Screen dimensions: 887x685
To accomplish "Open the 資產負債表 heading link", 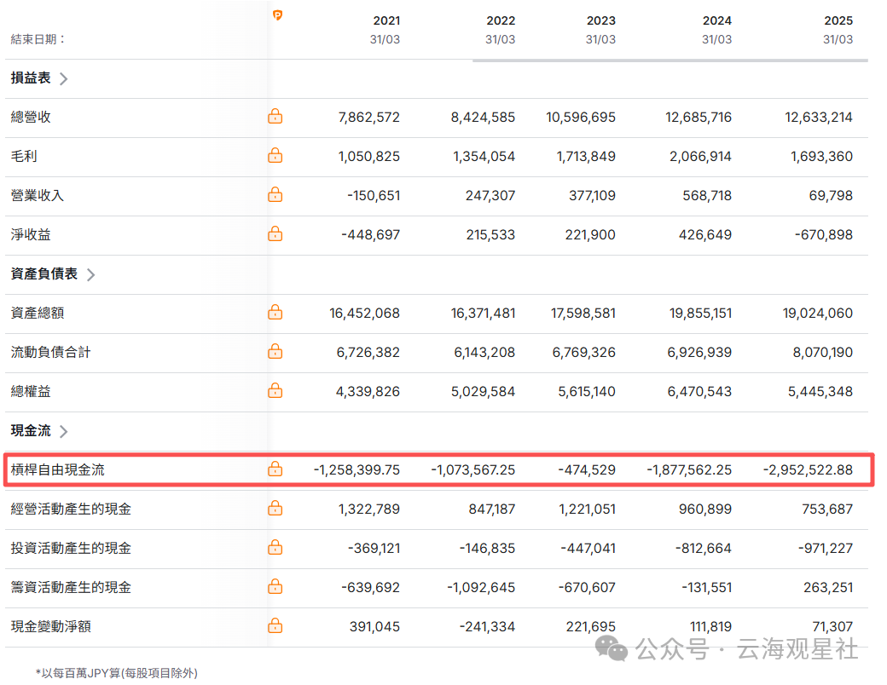I will tap(44, 274).
